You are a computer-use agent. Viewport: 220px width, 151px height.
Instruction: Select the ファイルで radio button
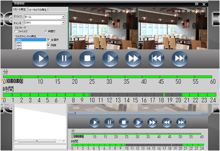tap(16, 31)
